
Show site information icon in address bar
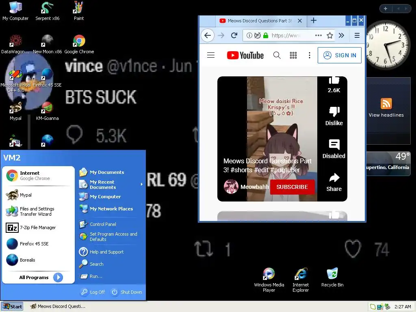249,35
